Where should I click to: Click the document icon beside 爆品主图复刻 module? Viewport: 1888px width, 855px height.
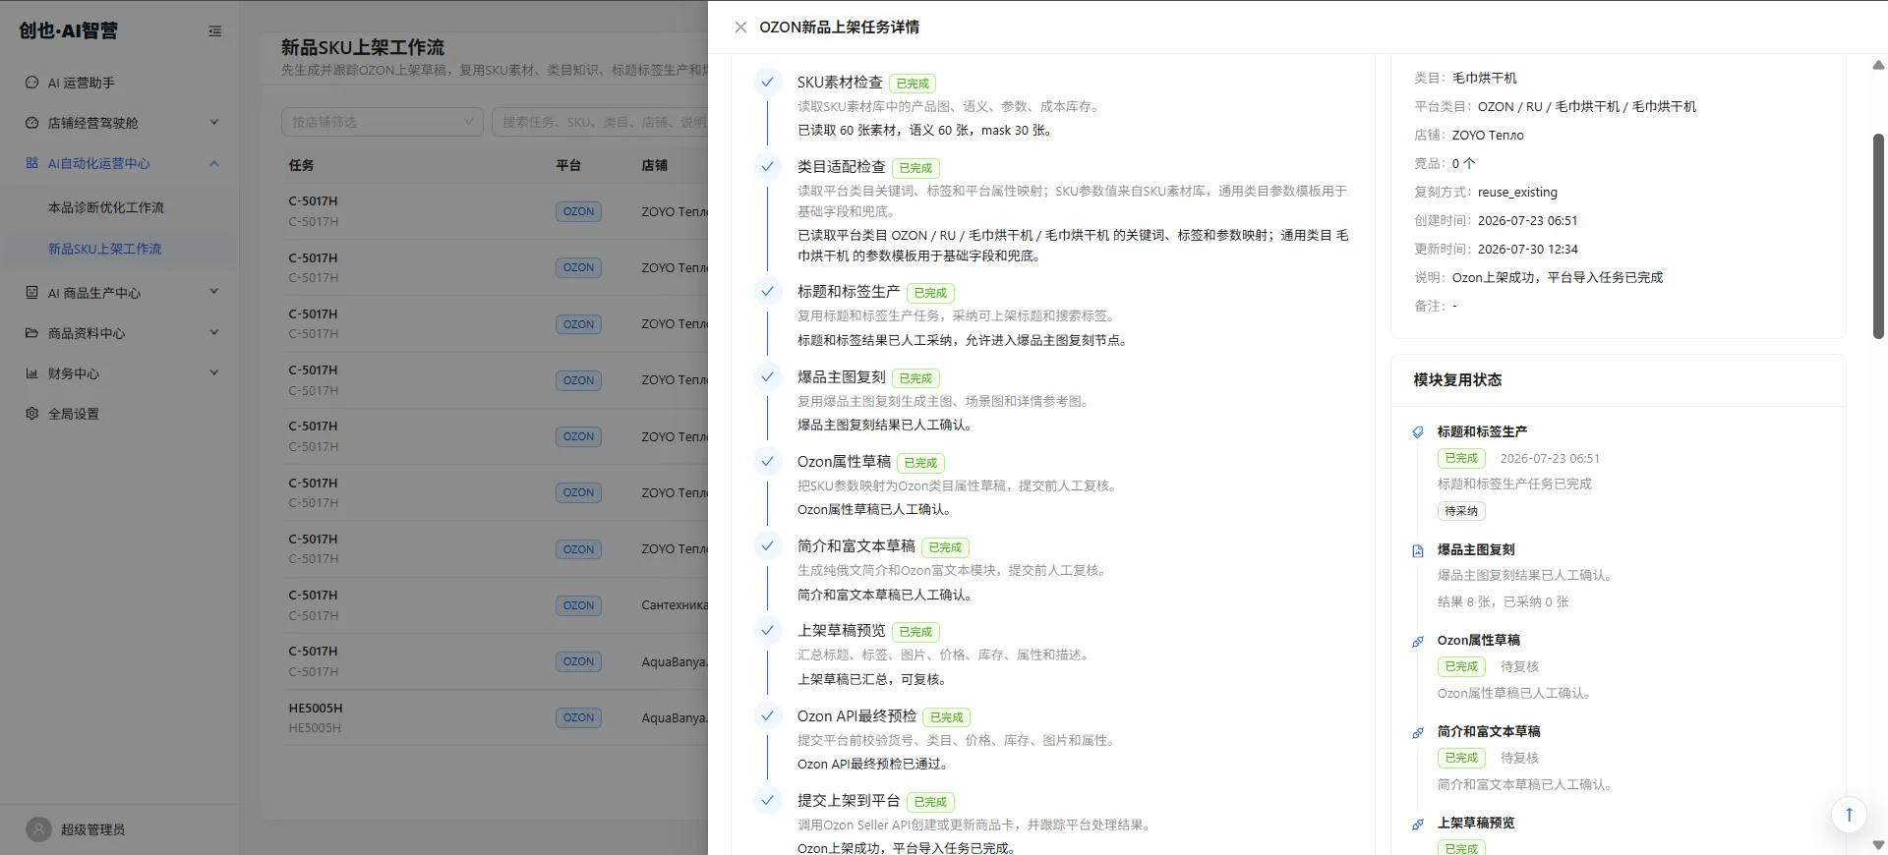tap(1418, 551)
